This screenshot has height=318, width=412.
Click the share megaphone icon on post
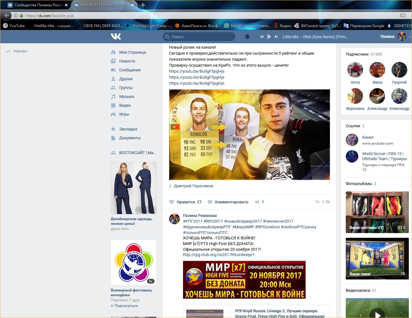tap(257, 202)
